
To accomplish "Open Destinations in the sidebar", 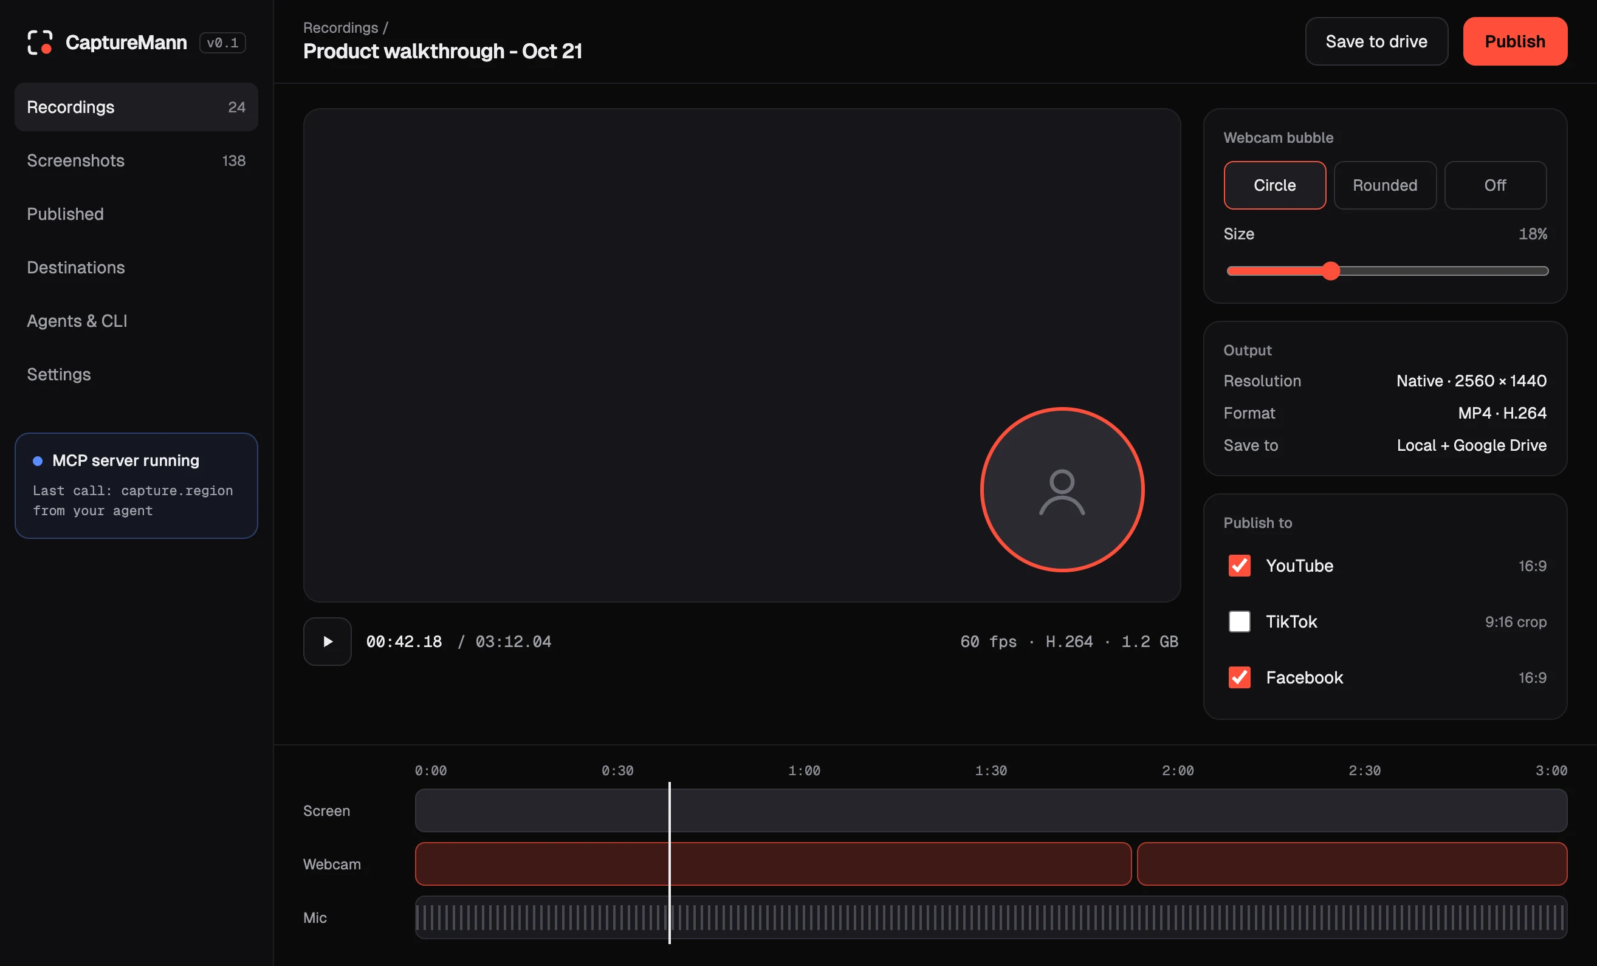I will 136,267.
